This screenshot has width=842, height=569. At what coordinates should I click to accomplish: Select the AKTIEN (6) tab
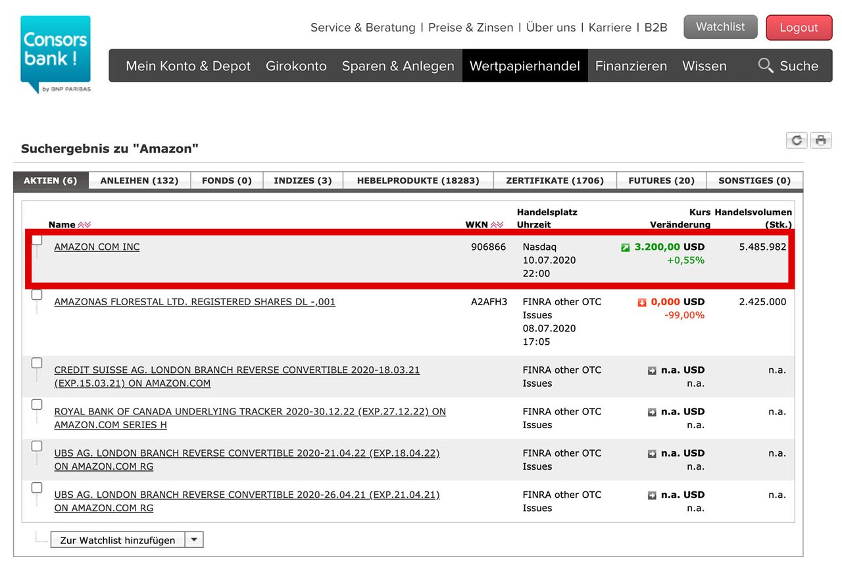pos(51,180)
